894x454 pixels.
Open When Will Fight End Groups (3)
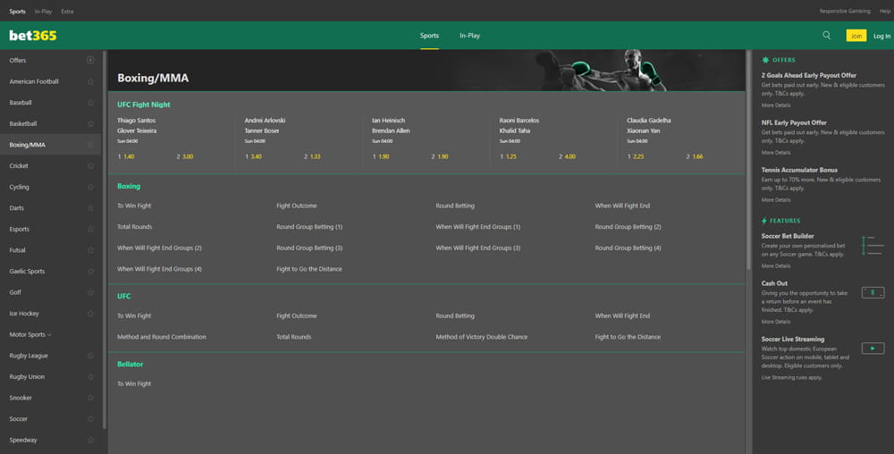click(x=477, y=248)
